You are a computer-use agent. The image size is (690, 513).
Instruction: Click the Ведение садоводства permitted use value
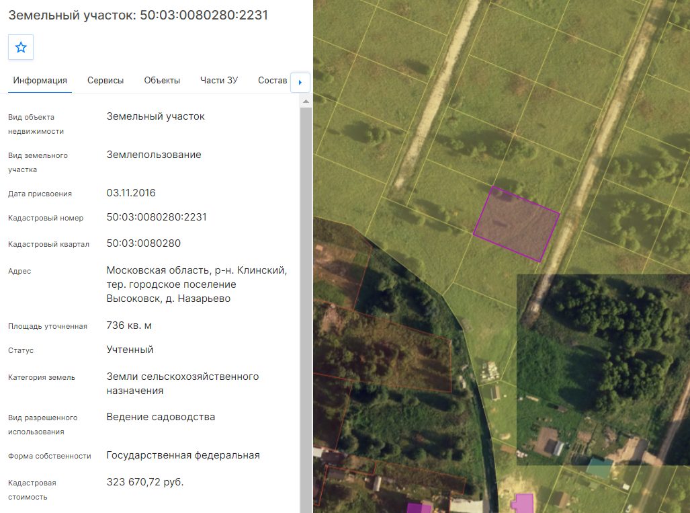(x=161, y=417)
